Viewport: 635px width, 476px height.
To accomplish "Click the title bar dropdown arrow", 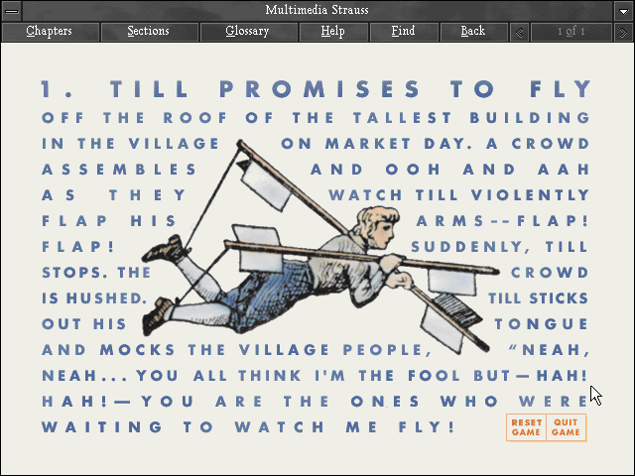I will 624,11.
